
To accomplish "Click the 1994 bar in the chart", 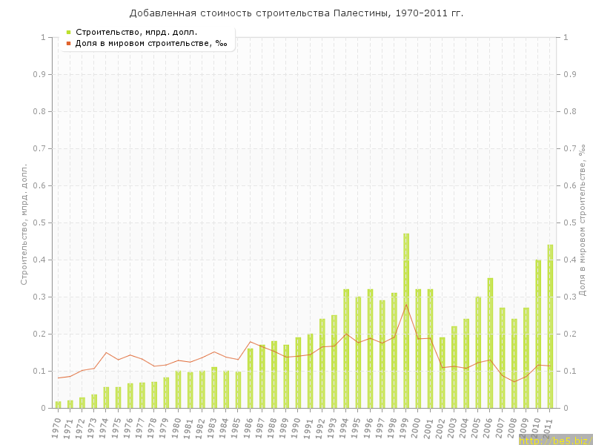I will (346, 349).
